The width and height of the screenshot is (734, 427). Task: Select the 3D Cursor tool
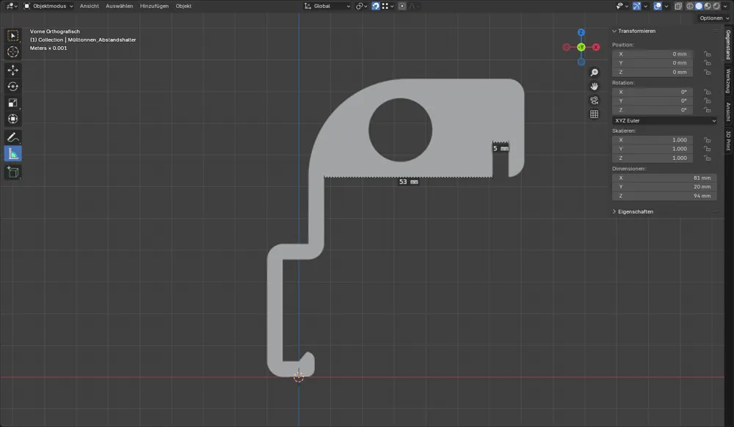13,52
